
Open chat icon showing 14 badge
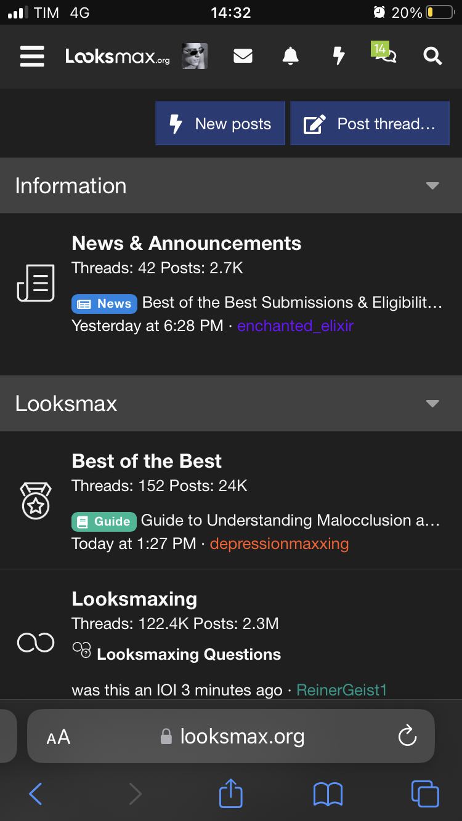pos(384,54)
